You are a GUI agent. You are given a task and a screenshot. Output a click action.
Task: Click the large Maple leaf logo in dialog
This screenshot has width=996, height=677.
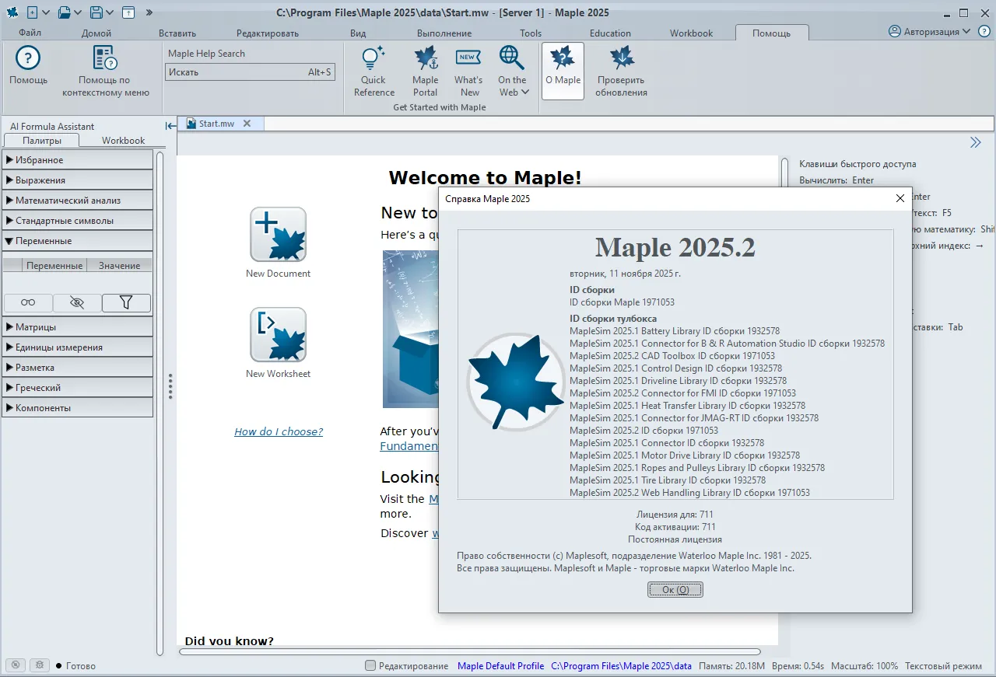pyautogui.click(x=515, y=382)
